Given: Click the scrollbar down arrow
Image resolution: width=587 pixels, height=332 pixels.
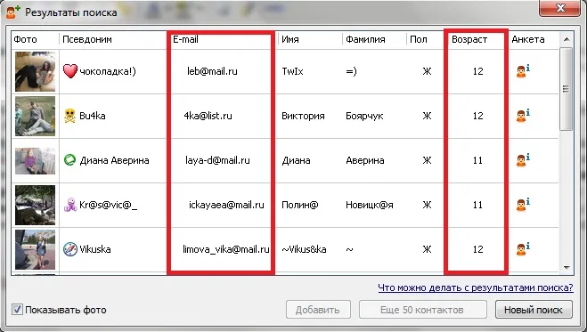Looking at the screenshot, I should tap(567, 267).
